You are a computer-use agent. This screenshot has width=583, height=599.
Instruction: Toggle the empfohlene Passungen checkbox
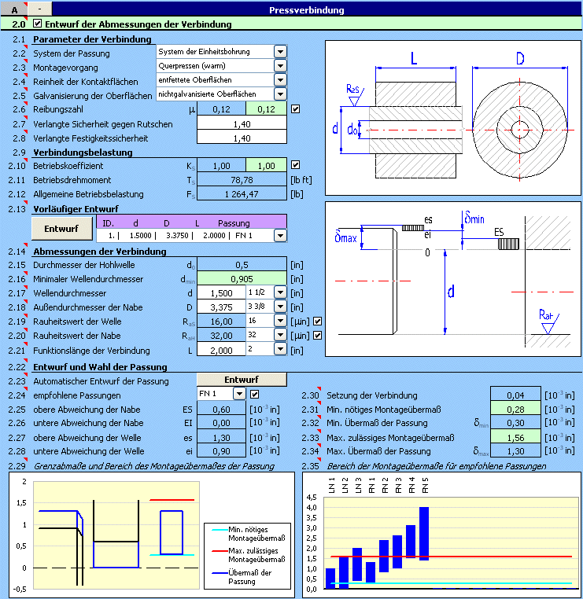pyautogui.click(x=254, y=394)
